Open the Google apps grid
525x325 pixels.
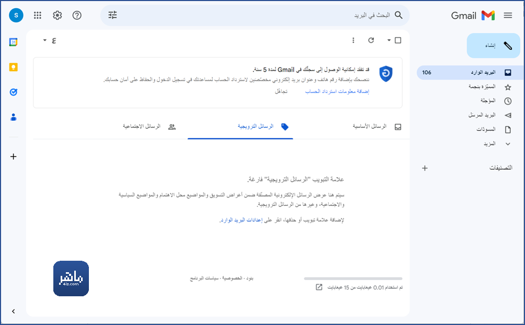(x=38, y=15)
